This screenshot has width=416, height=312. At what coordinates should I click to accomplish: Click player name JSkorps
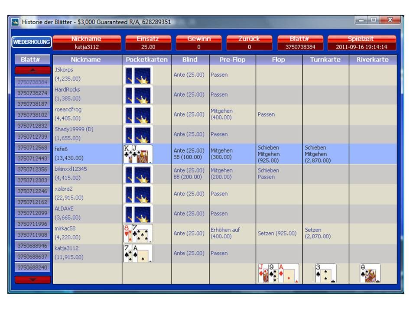pos(64,70)
